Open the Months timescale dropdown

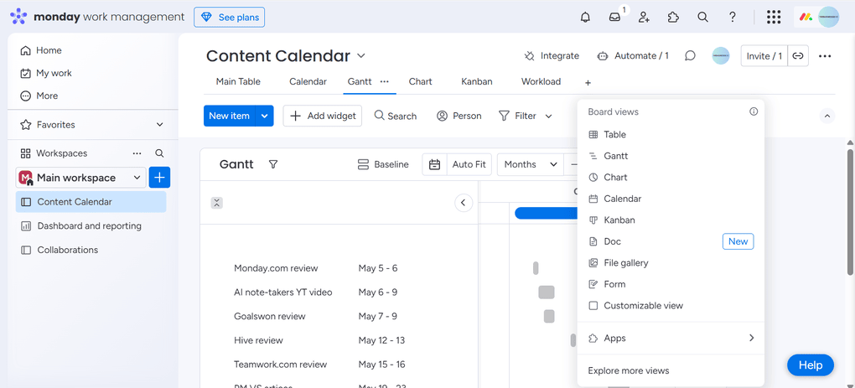click(x=530, y=164)
